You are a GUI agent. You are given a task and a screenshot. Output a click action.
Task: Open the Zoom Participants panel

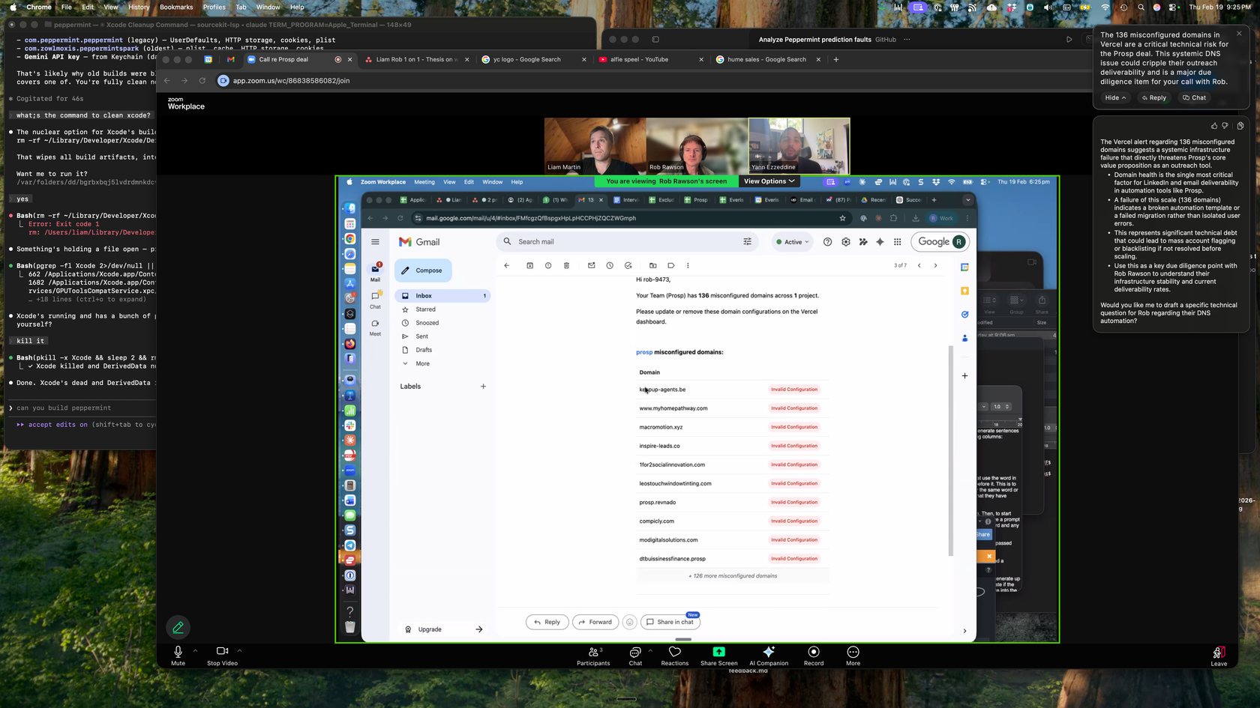pyautogui.click(x=592, y=656)
